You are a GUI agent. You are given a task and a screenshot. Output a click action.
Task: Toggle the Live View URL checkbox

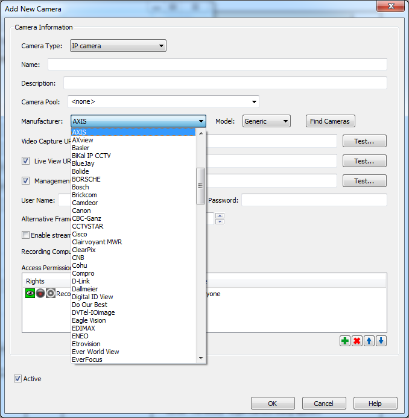[x=25, y=161]
